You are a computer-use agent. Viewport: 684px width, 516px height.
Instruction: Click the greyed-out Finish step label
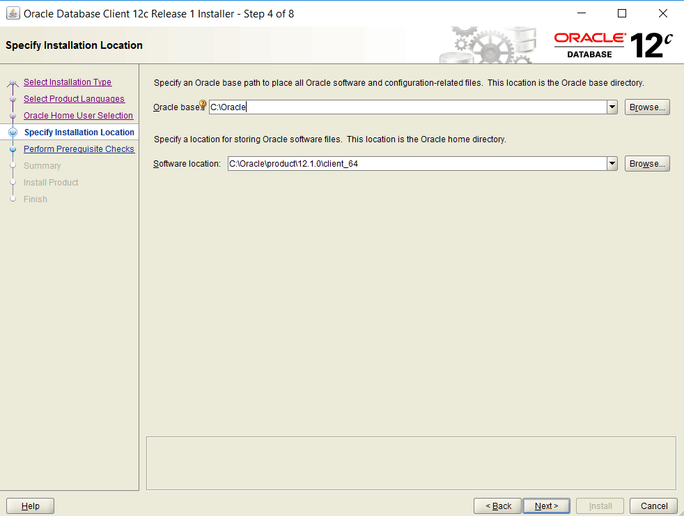pos(36,199)
